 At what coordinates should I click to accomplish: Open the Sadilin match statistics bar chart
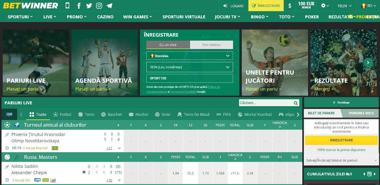pos(53,180)
